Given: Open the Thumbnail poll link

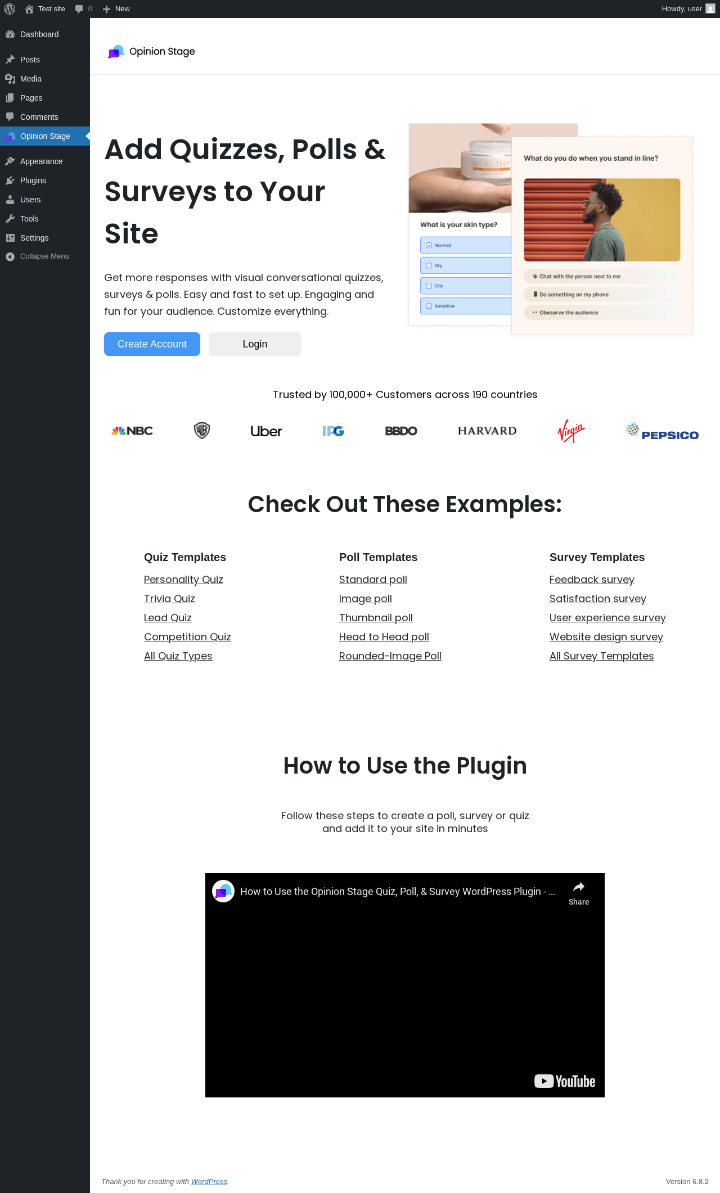Looking at the screenshot, I should pos(376,618).
